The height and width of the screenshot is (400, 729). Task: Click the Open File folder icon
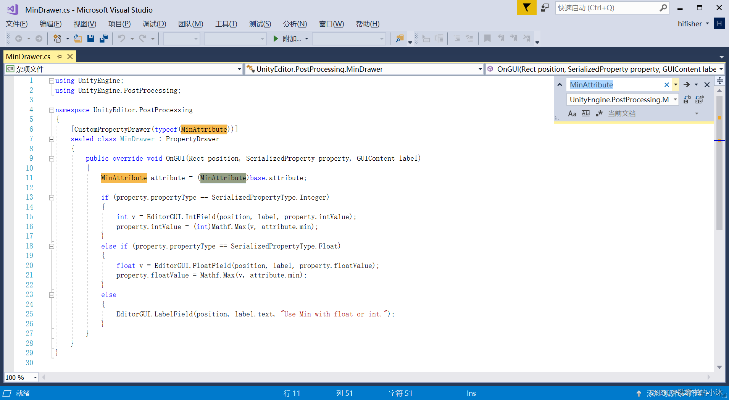point(78,39)
